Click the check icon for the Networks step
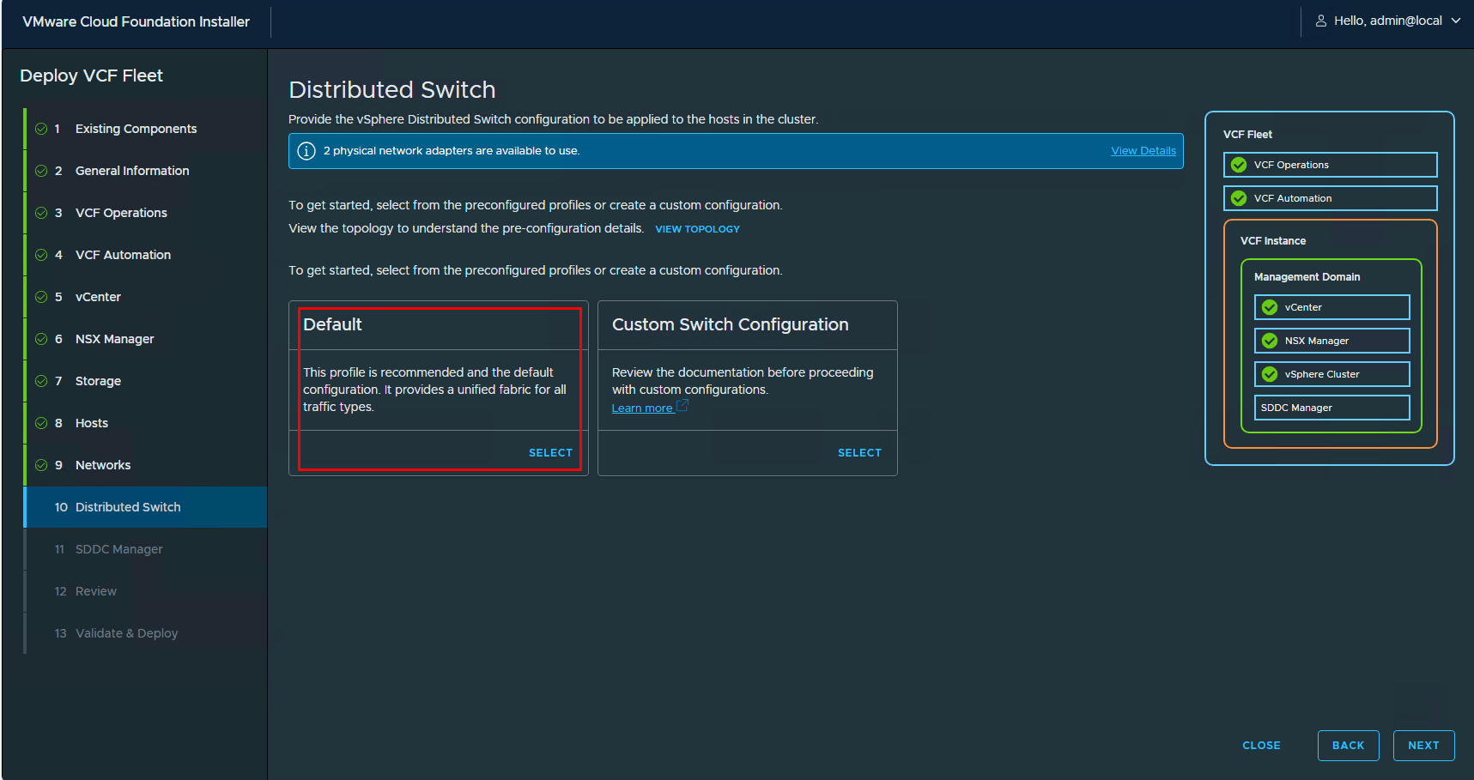The height and width of the screenshot is (780, 1474). 41,465
